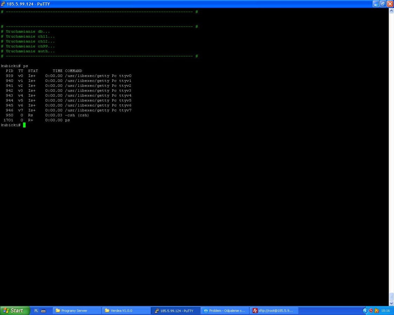Click the yellow tray icon beside the clock
Screen dimensions: 394x315
point(377,311)
